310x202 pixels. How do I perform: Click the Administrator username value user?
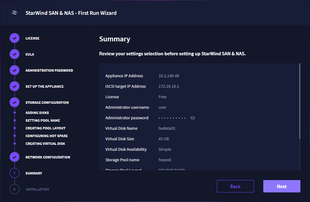click(x=162, y=107)
